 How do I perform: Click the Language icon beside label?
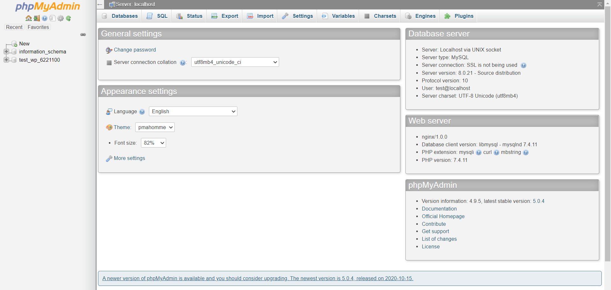tap(109, 112)
